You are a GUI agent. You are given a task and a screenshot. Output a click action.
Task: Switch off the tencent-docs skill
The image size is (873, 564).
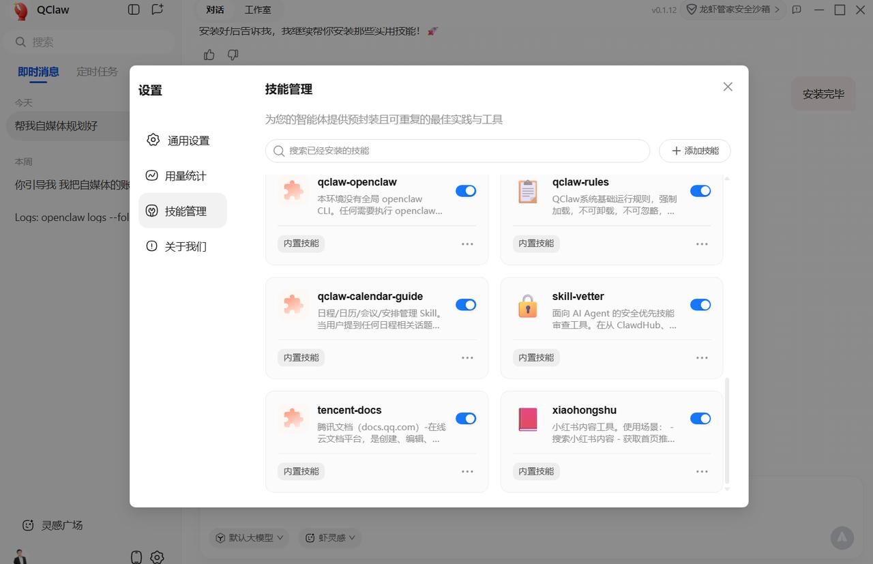click(466, 419)
